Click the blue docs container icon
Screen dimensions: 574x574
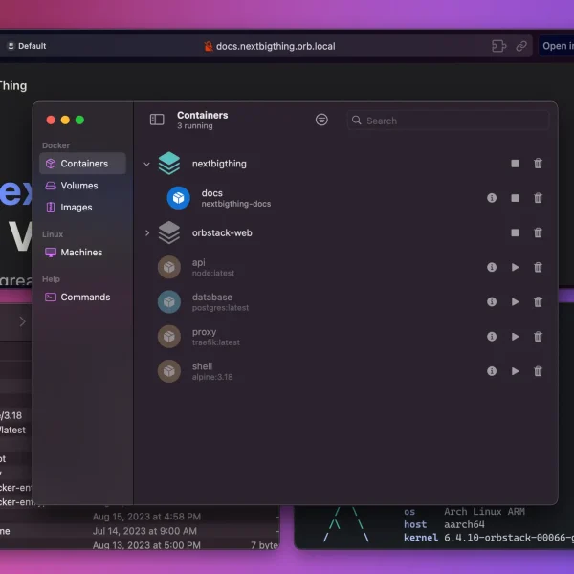[178, 198]
